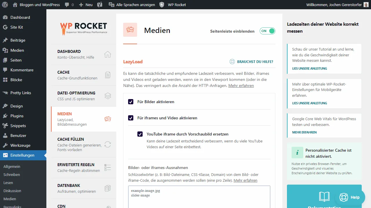The image size is (371, 208).
Task: Click the list icon beside ERWEITERTE REGELN
Action: click(108, 168)
